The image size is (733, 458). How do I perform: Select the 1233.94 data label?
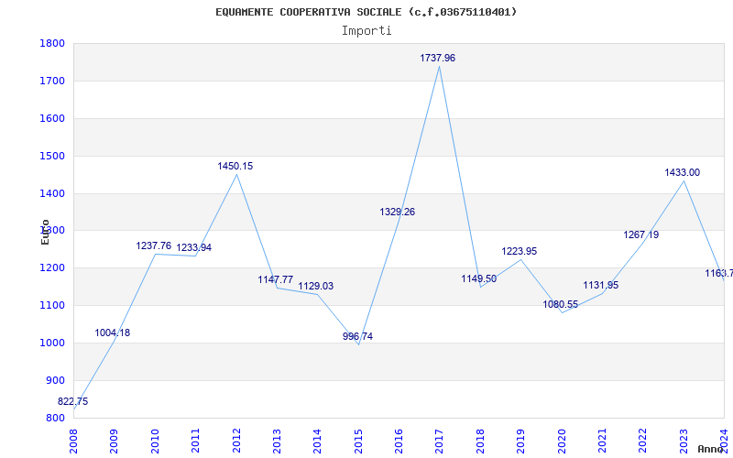194,247
